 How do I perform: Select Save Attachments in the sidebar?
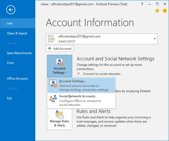click(19, 53)
